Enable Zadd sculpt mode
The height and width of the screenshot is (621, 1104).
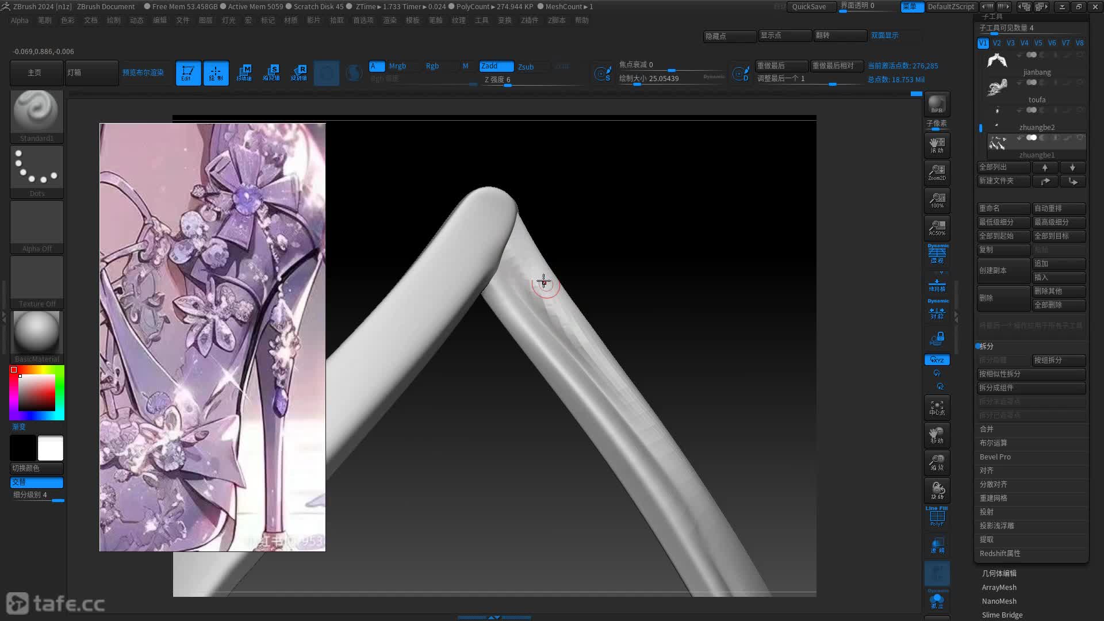(497, 66)
